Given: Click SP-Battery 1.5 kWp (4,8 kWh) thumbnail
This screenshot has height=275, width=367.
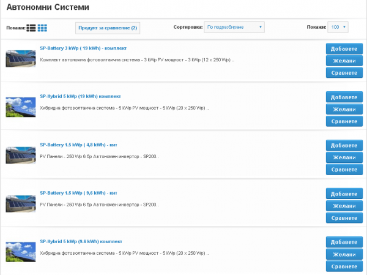Looking at the screenshot, I should pos(21,156).
